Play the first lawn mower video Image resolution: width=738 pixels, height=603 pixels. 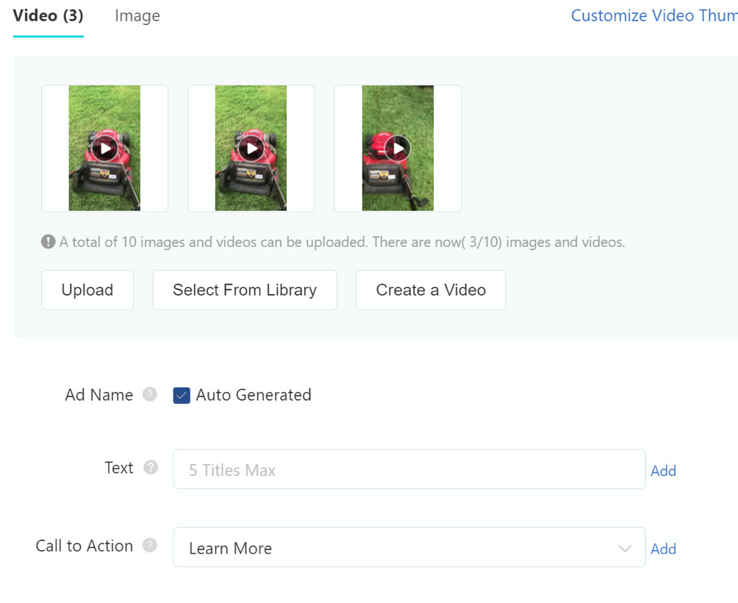(x=105, y=149)
